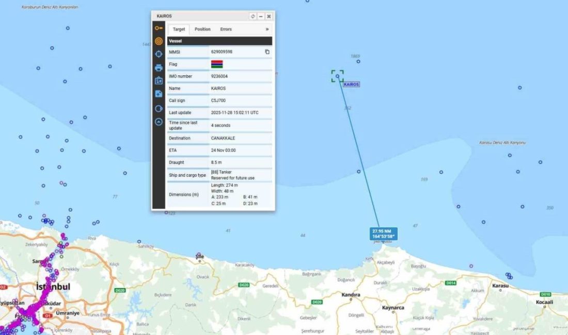The height and width of the screenshot is (335, 568).
Task: Select the KAIROS vessel marker on the map
Action: (337, 76)
